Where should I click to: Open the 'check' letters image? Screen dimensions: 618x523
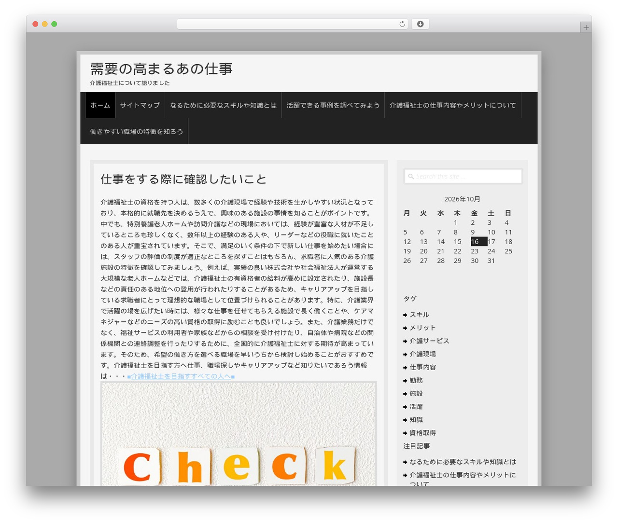[239, 434]
